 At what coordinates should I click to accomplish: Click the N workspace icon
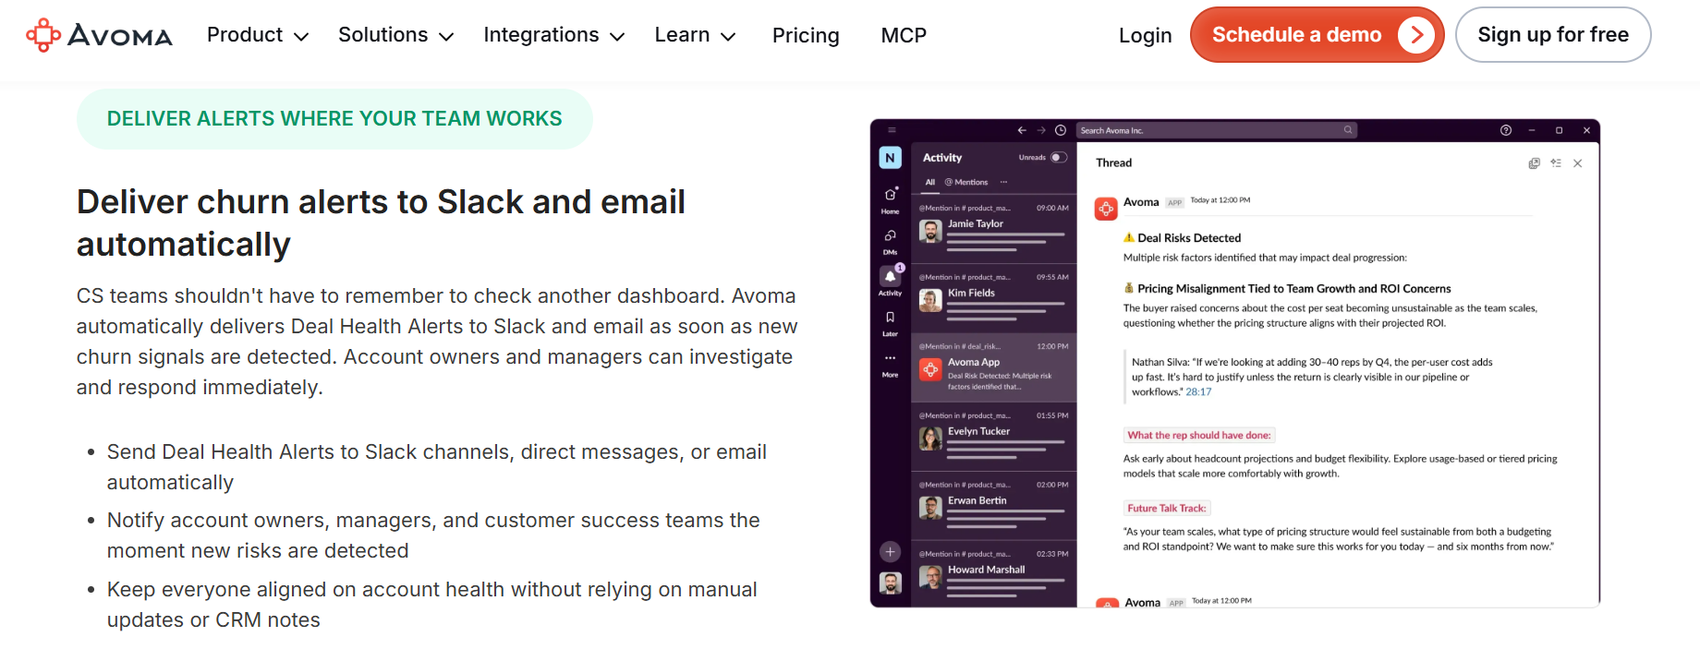[x=890, y=158]
